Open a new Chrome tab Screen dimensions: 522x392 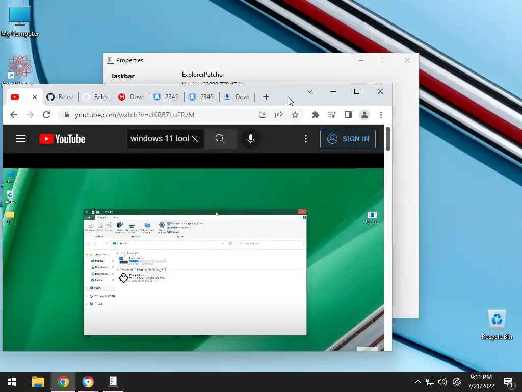(x=266, y=97)
